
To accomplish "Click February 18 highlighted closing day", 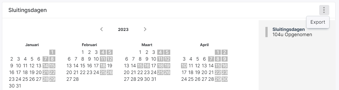I will [103, 66].
